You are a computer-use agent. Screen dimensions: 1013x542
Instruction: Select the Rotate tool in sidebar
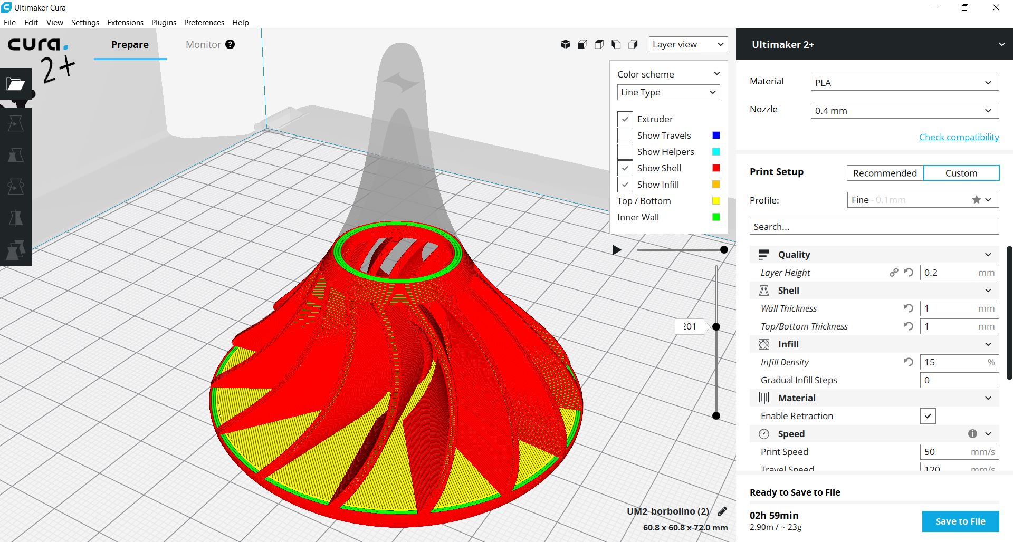pos(16,186)
